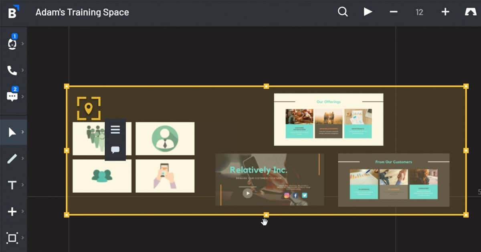
Task: Grab the top-right selection corner handle
Action: click(x=466, y=86)
